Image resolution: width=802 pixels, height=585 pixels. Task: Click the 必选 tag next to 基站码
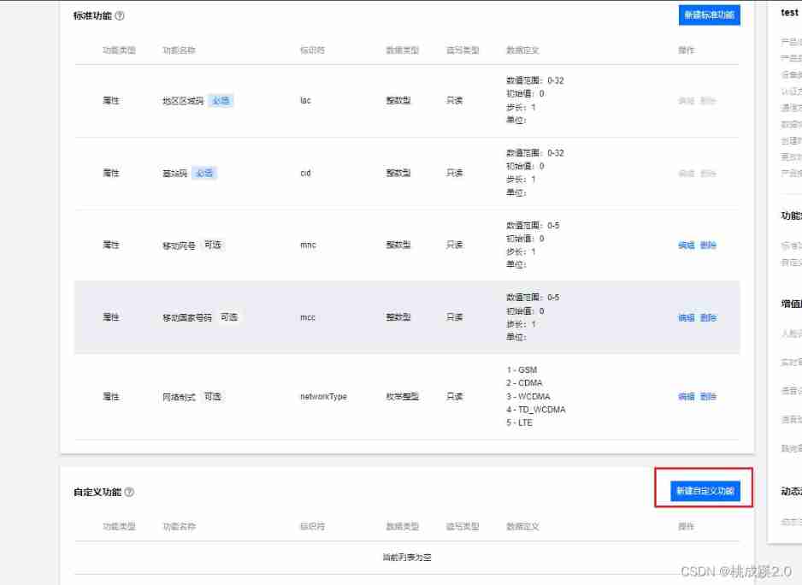pyautogui.click(x=203, y=173)
